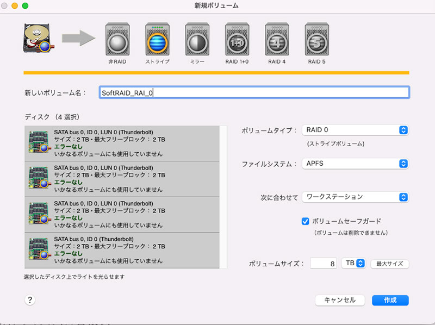Click the SATA bus 0, ID 0 (Thunderbolt) disk row without LUN
Image resolution: width=435 pixels, height=325 pixels.
pyautogui.click(x=122, y=251)
